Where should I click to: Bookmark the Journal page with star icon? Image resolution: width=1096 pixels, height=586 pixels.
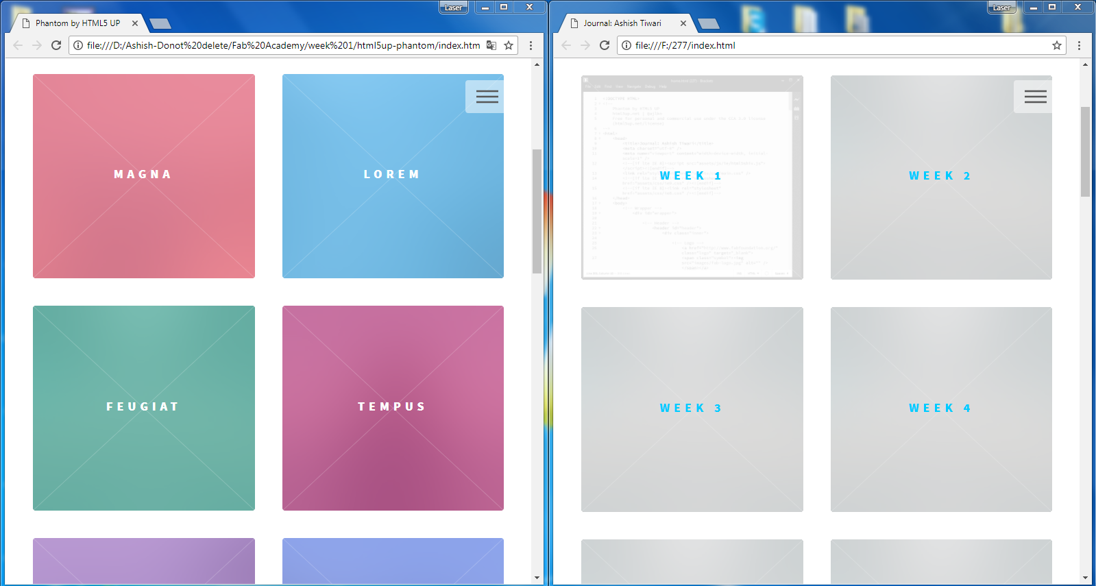(x=1057, y=45)
